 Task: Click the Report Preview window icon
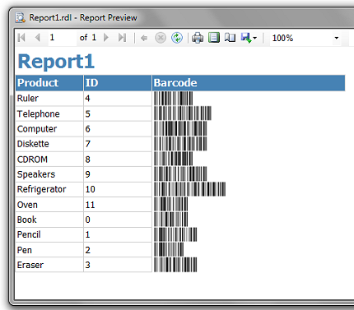(x=21, y=18)
